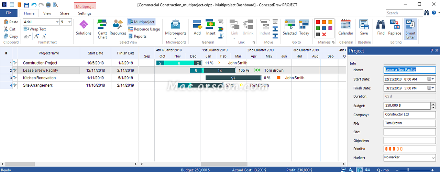The height and width of the screenshot is (172, 440).
Task: Select the Construction Project row
Action: tap(69, 63)
